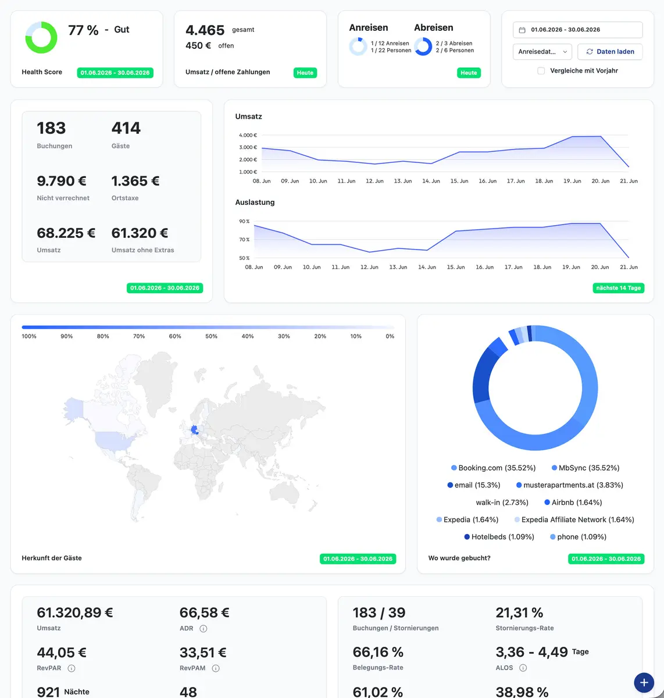Click date badge under bookings summary card
The height and width of the screenshot is (698, 664).
click(x=165, y=288)
